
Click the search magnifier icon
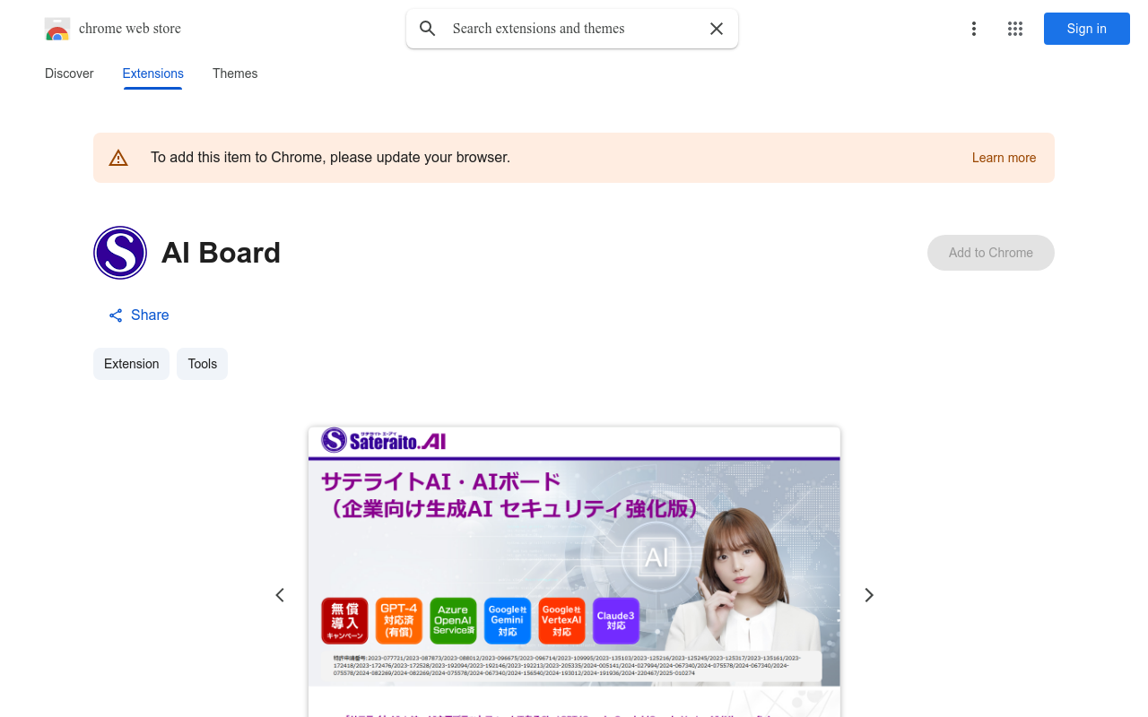[x=428, y=29]
